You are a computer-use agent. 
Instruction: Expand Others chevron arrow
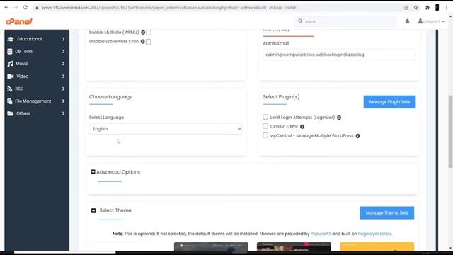(x=63, y=113)
